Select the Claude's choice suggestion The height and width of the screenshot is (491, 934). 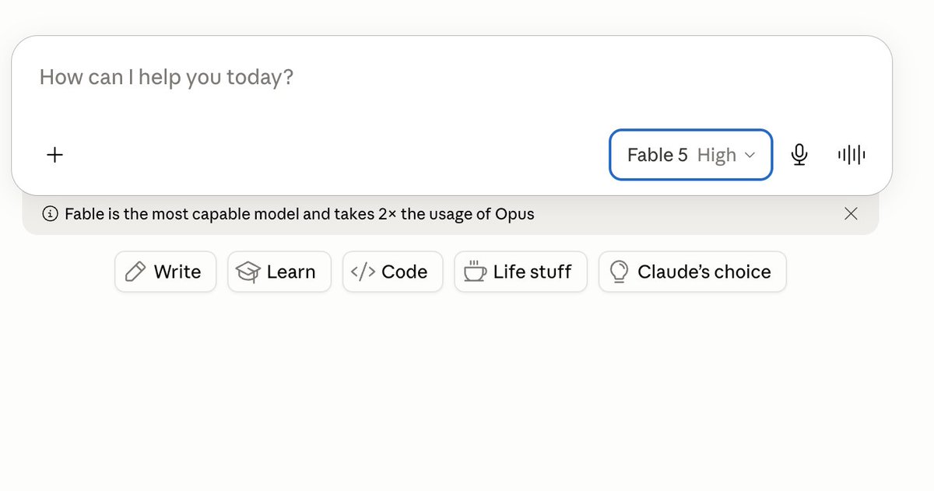click(x=693, y=272)
